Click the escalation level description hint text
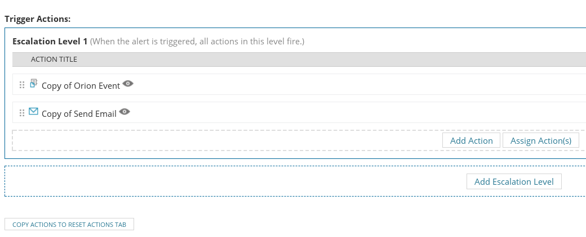 point(197,42)
